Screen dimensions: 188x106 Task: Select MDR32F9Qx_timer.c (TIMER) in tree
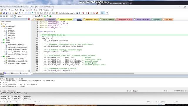point(17,64)
